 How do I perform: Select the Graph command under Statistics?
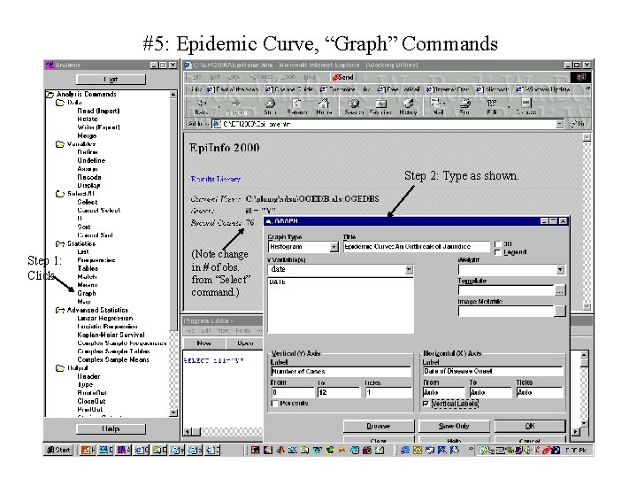(87, 294)
